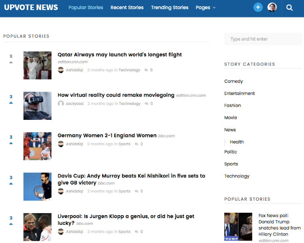The width and height of the screenshot is (304, 243).
Task: Select the Technology category in sidebar
Action: 237,176
